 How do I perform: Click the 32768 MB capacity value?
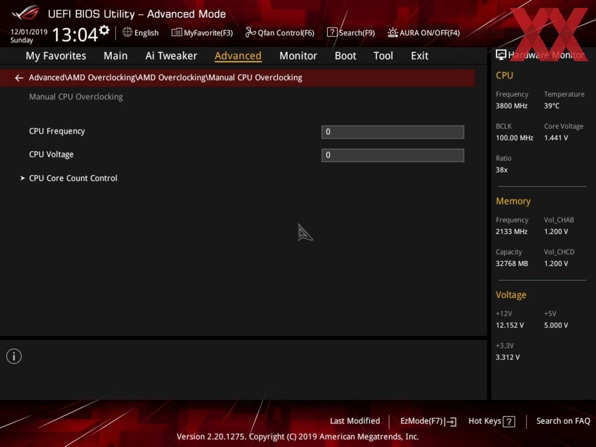pos(512,263)
